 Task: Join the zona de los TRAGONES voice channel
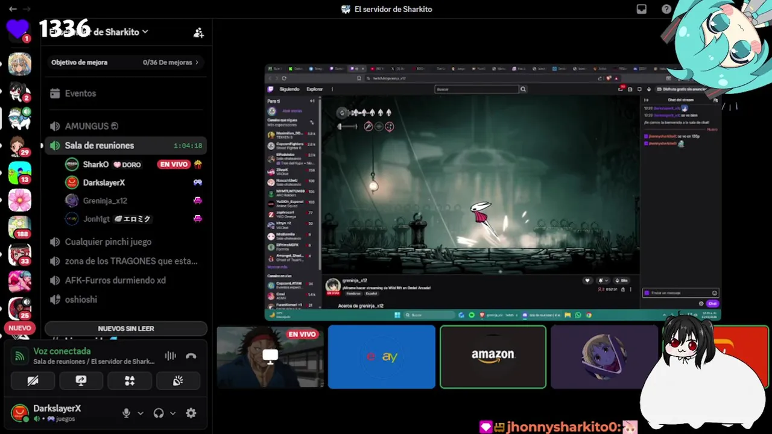tap(125, 261)
